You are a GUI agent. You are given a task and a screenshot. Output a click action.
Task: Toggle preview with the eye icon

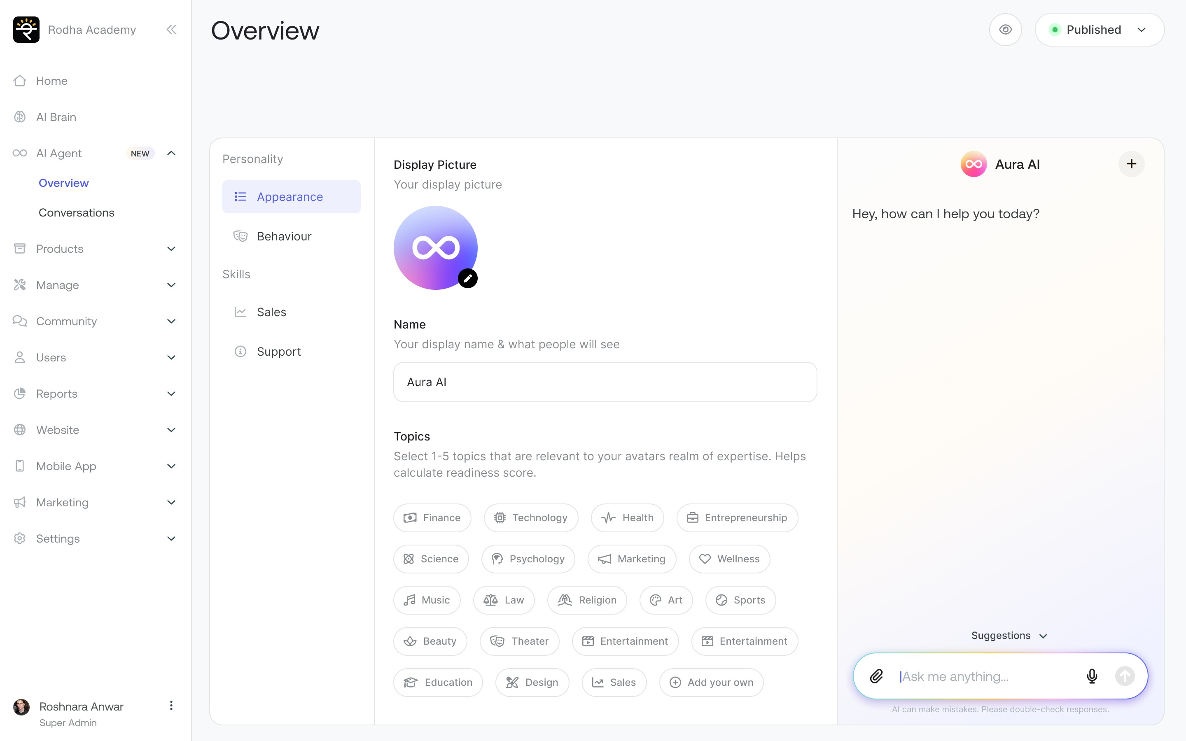point(1005,30)
